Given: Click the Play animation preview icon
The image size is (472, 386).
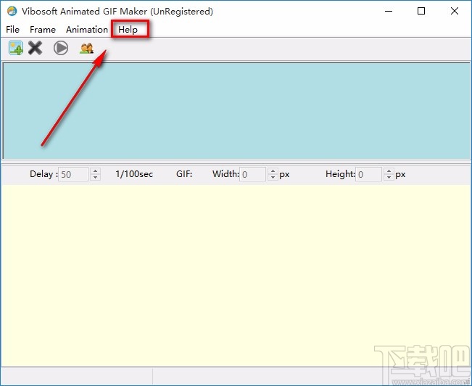Looking at the screenshot, I should coord(61,48).
